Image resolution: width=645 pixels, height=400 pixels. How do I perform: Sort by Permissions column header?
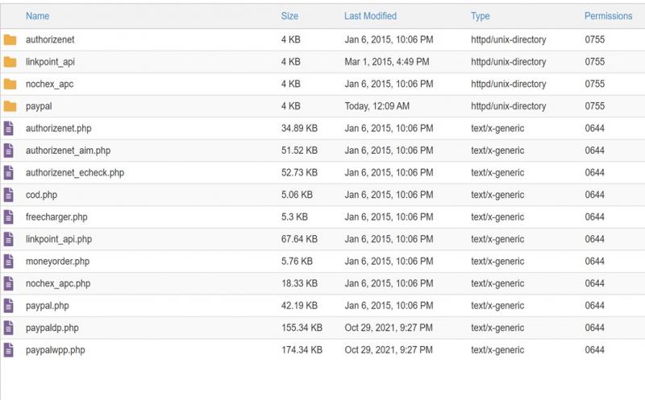point(609,16)
